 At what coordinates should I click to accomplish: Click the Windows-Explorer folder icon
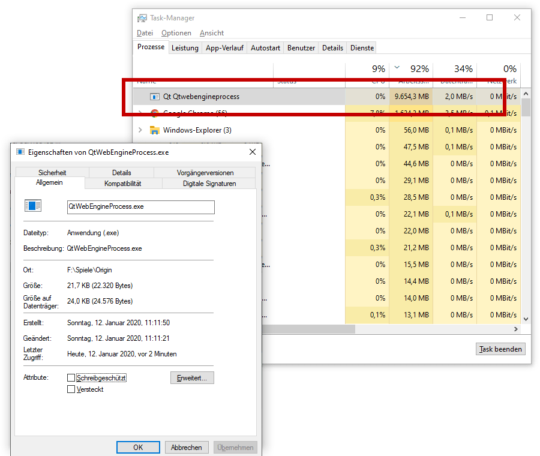pyautogui.click(x=154, y=130)
